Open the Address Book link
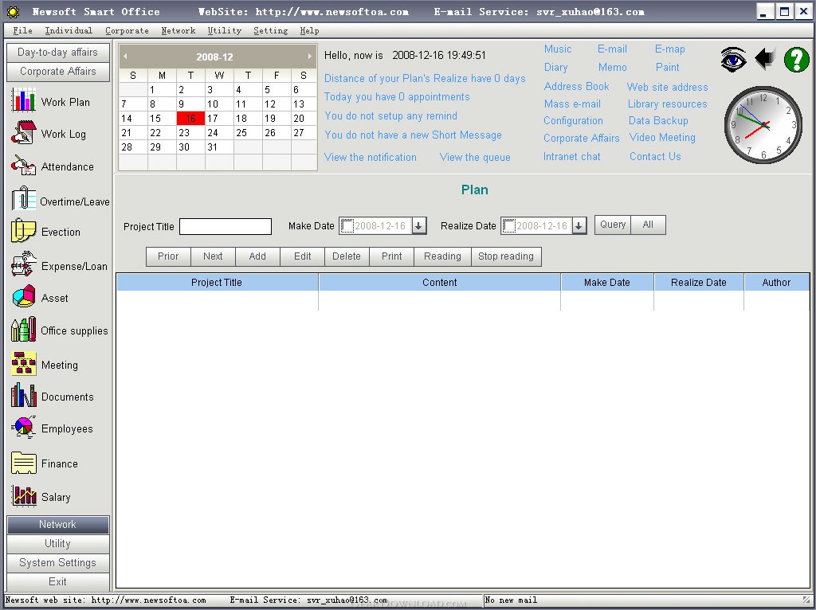The image size is (816, 610). [576, 86]
